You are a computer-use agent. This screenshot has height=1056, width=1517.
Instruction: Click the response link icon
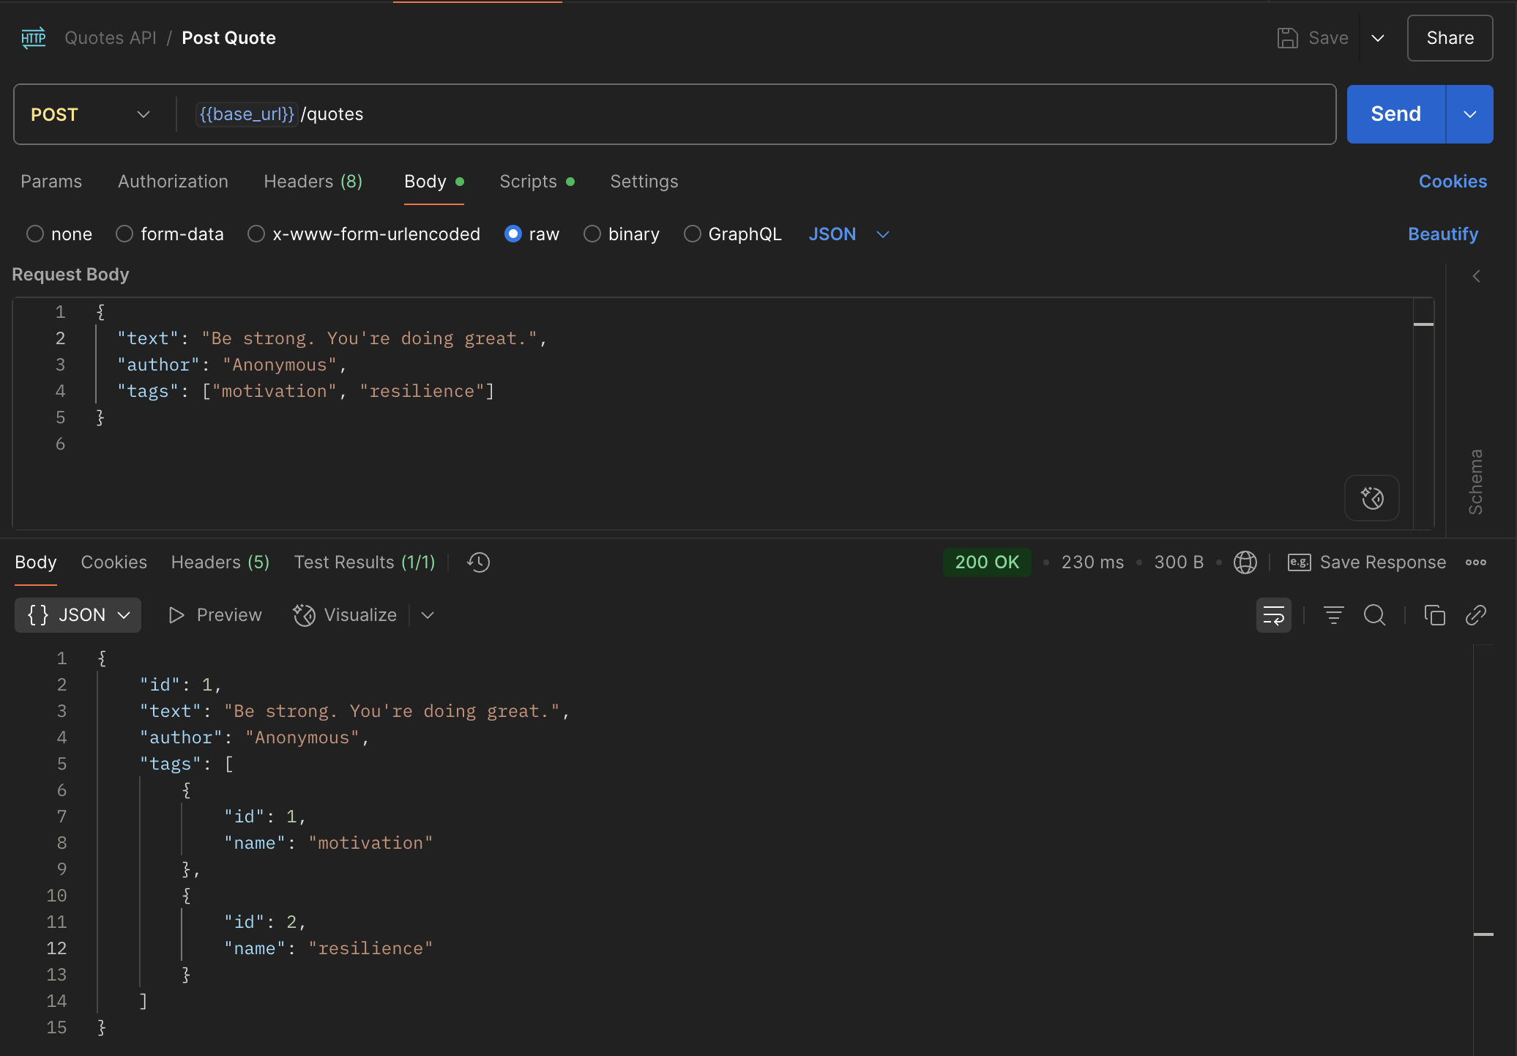[x=1475, y=615]
